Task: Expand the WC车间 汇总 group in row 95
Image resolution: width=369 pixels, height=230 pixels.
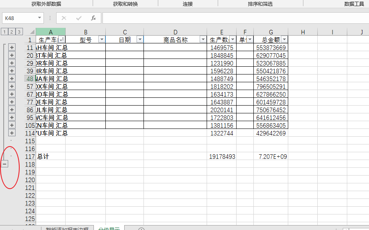Action: [12, 117]
